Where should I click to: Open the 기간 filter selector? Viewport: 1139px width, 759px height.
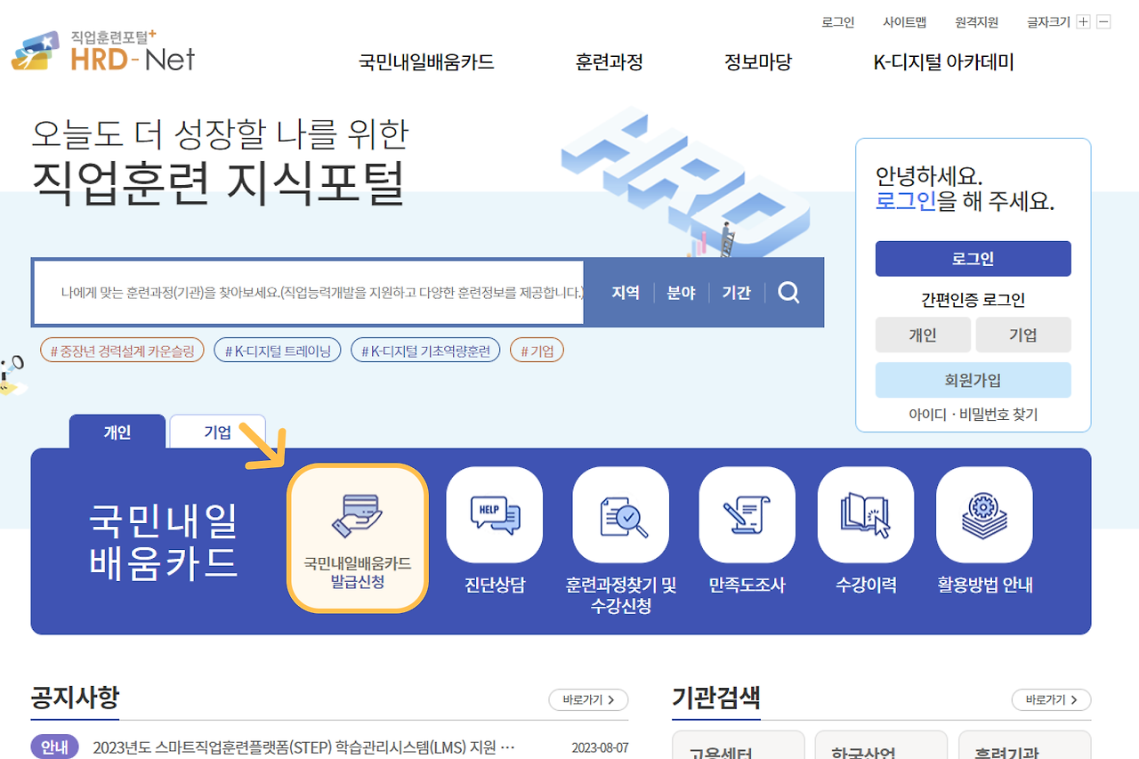tap(736, 292)
